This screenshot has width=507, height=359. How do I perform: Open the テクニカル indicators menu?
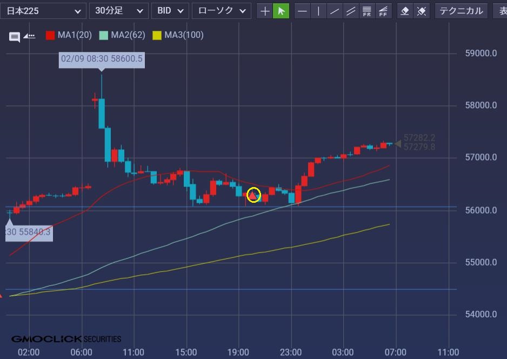point(461,11)
